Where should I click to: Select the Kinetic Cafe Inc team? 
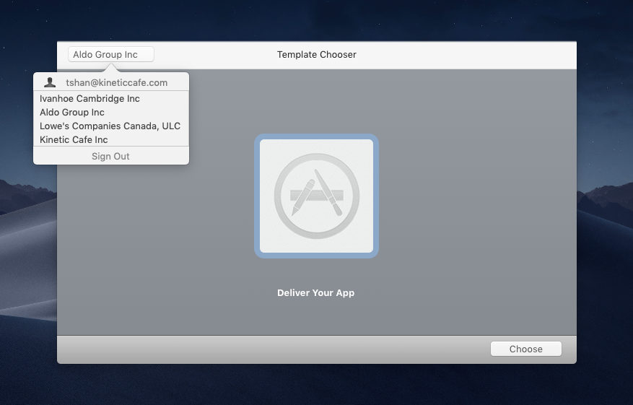tap(74, 139)
